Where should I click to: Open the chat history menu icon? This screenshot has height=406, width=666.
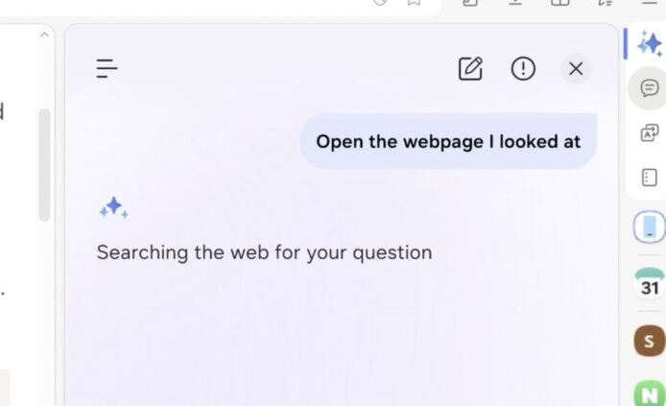pos(107,68)
